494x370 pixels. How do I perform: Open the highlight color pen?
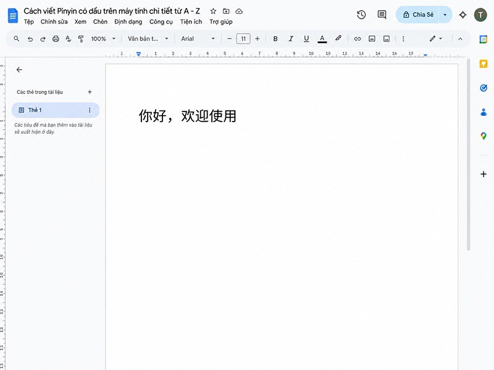[x=338, y=38]
